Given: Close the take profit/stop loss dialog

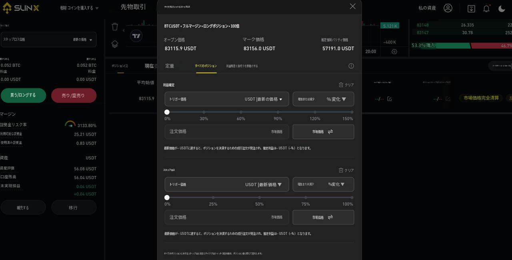Looking at the screenshot, I should [x=352, y=6].
